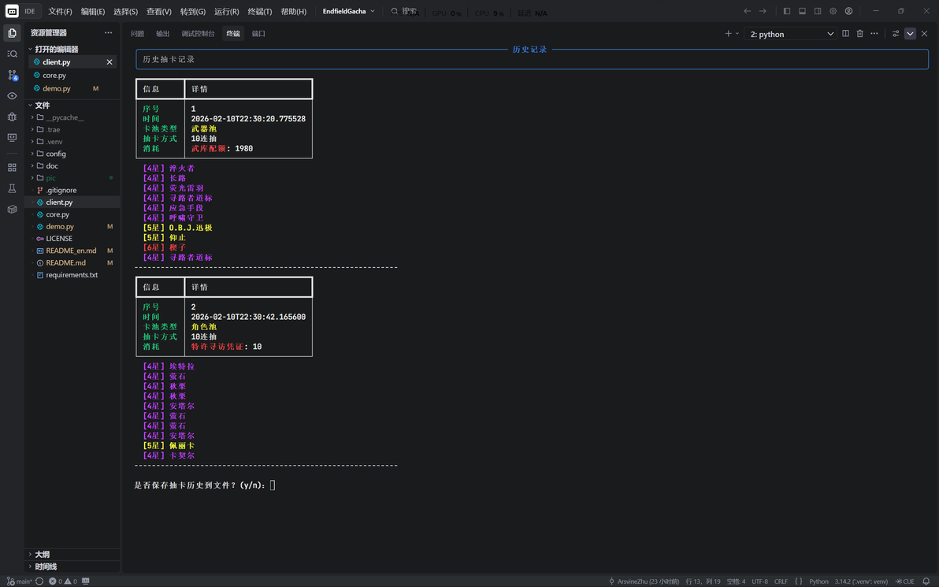Kill terminal with trash icon

coord(860,34)
